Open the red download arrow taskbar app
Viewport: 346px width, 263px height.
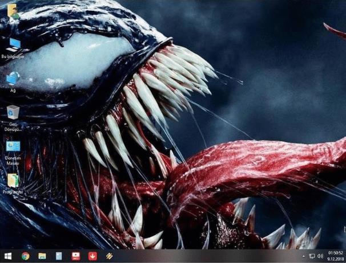tap(92, 256)
